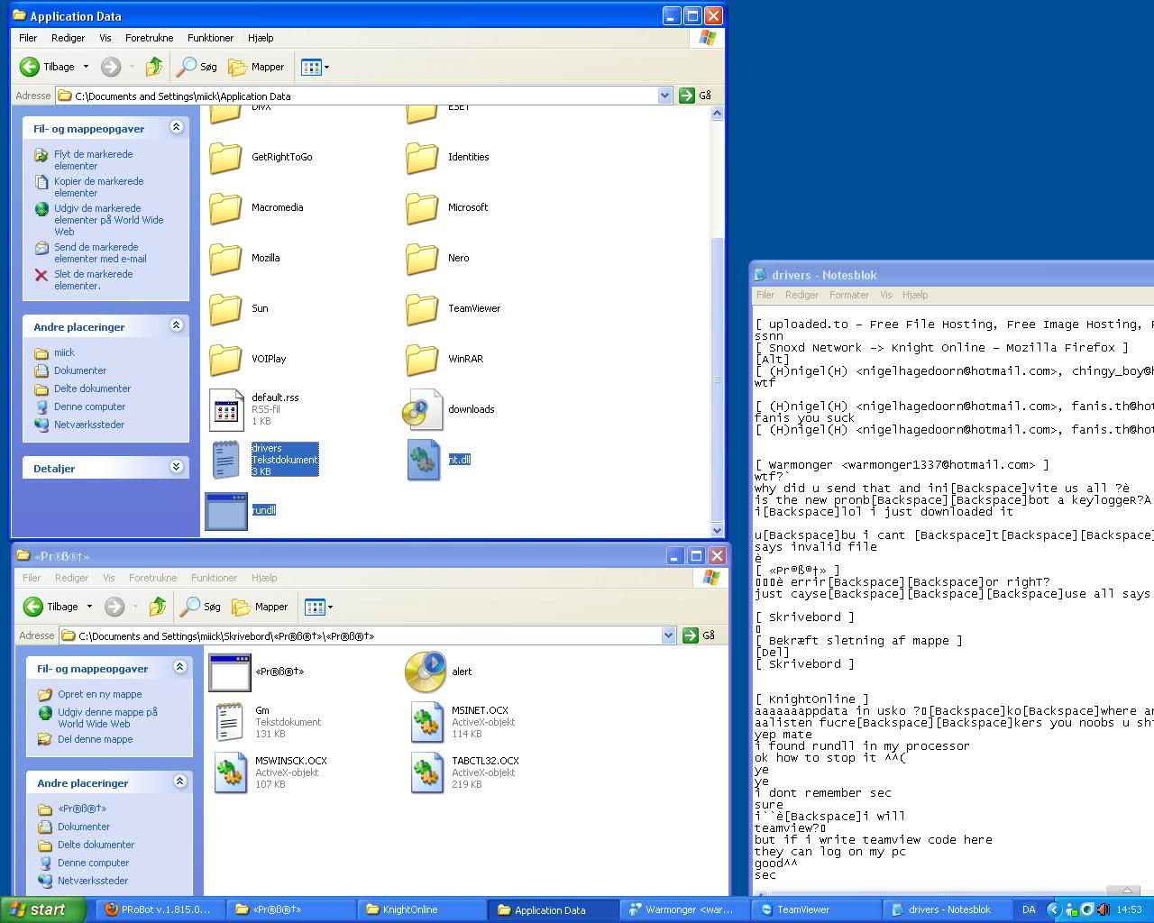
Task: Open address bar dropdown in Application Data window
Action: coord(664,96)
